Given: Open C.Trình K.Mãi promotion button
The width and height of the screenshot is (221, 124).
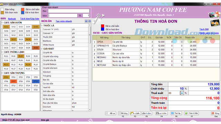Looking at the screenshot, I should click(x=191, y=113).
